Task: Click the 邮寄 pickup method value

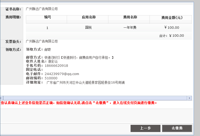Action: click(48, 50)
